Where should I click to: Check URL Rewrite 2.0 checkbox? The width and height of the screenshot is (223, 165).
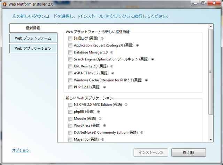pyautogui.click(x=70, y=66)
